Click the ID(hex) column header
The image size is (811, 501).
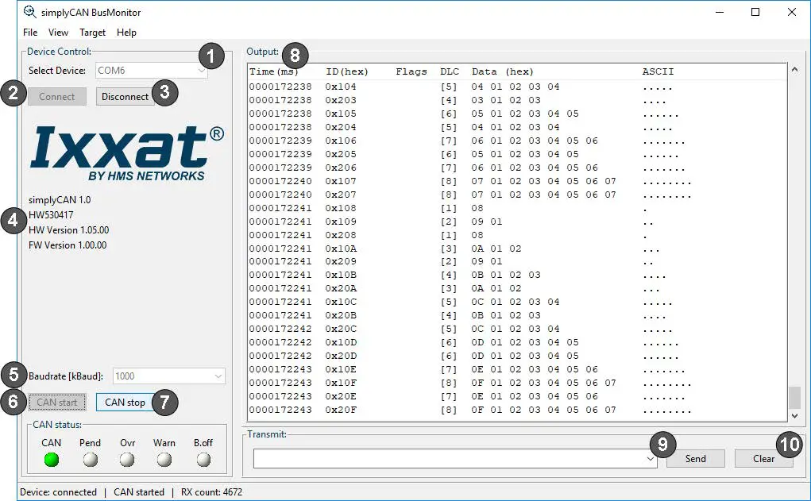tap(347, 71)
